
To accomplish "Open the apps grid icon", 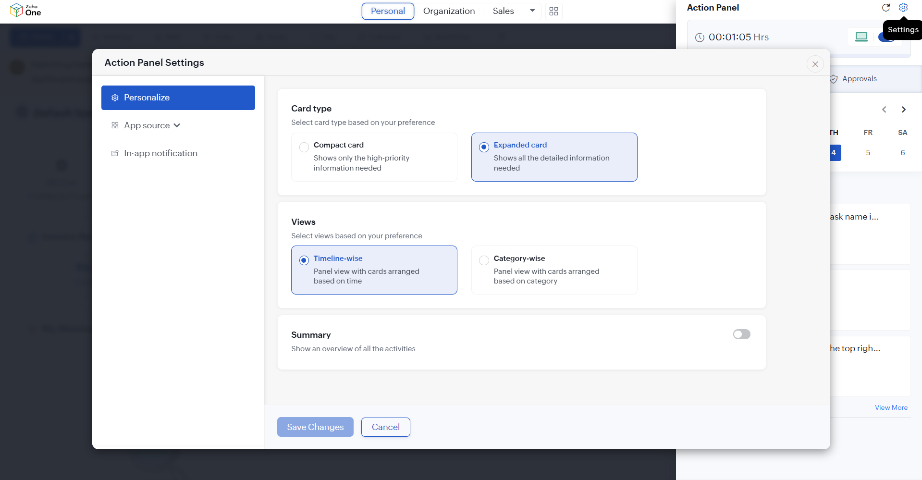I will tap(553, 11).
